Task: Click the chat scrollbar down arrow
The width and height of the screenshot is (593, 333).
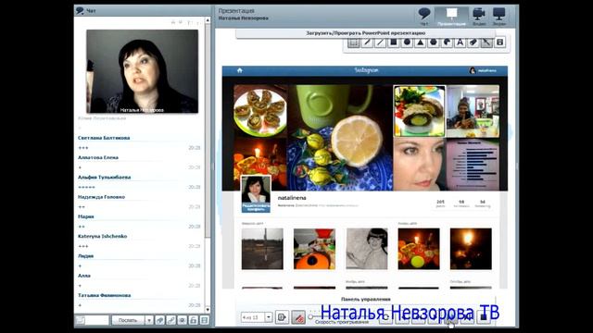Action: (x=208, y=310)
